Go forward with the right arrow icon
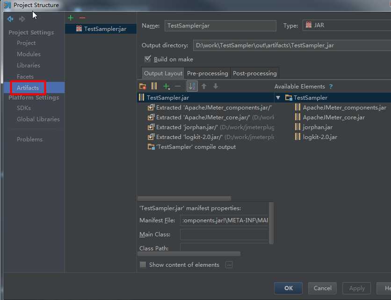The height and width of the screenshot is (300, 391). pos(22,19)
